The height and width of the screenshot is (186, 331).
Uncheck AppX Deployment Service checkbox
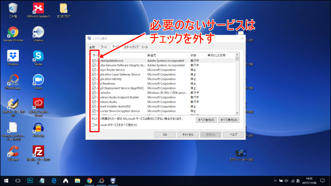pos(94,88)
